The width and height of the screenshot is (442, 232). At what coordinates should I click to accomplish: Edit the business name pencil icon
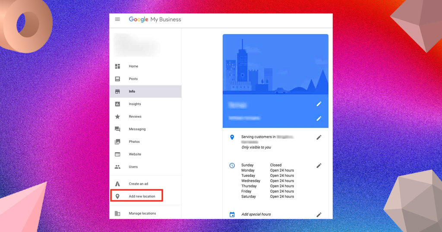pyautogui.click(x=319, y=104)
